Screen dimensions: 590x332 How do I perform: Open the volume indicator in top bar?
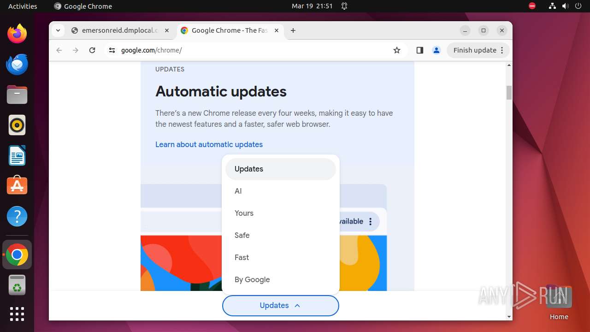click(x=566, y=6)
